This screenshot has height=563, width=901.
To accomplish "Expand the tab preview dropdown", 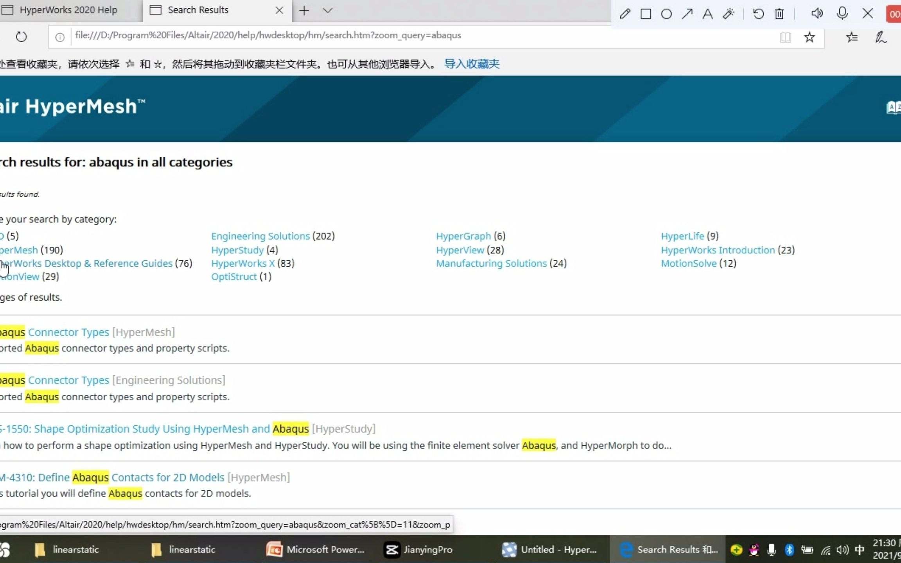I will 328,11.
